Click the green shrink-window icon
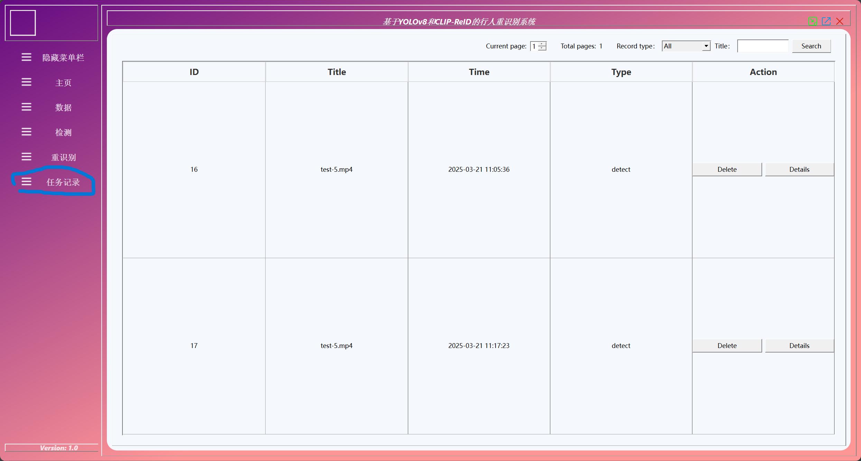Screen dimensions: 861x461 click(x=813, y=21)
